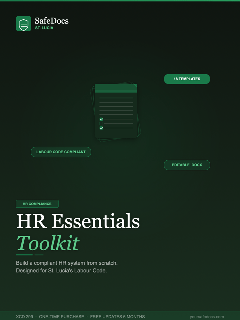Screen dimensions: 240x320
Task: Click the unchecked middle box in the document illustration
Action: coord(101,124)
